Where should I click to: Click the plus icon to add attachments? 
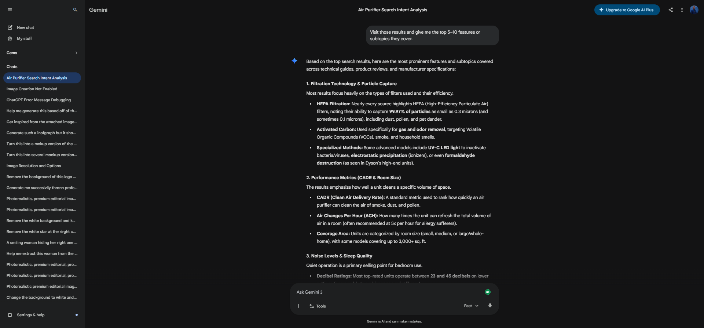[x=298, y=306]
